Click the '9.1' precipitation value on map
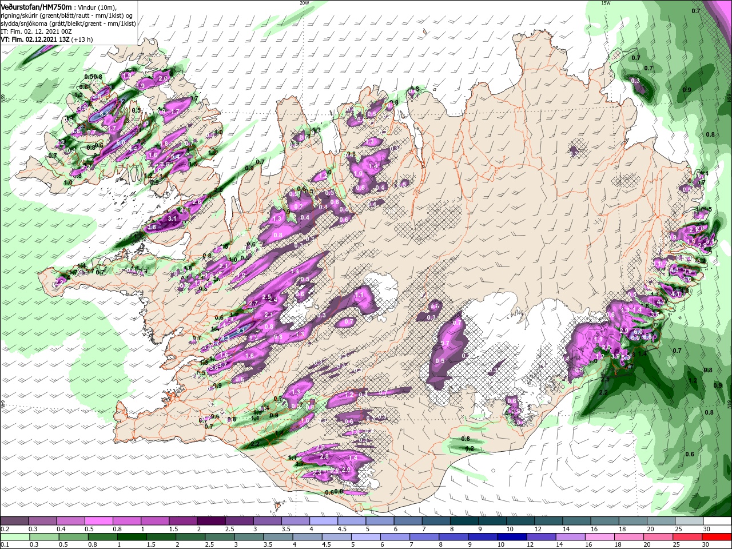732x549 pixels. coord(241,331)
